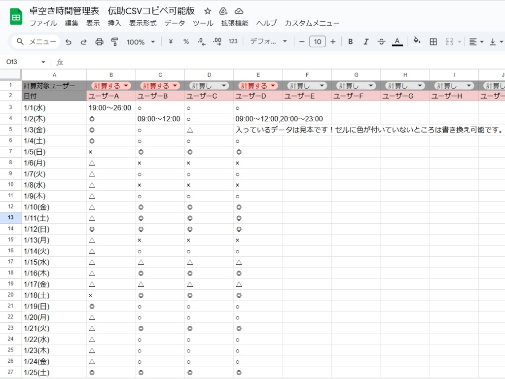The image size is (505, 379).
Task: Increase font size with plus button
Action: (x=333, y=42)
